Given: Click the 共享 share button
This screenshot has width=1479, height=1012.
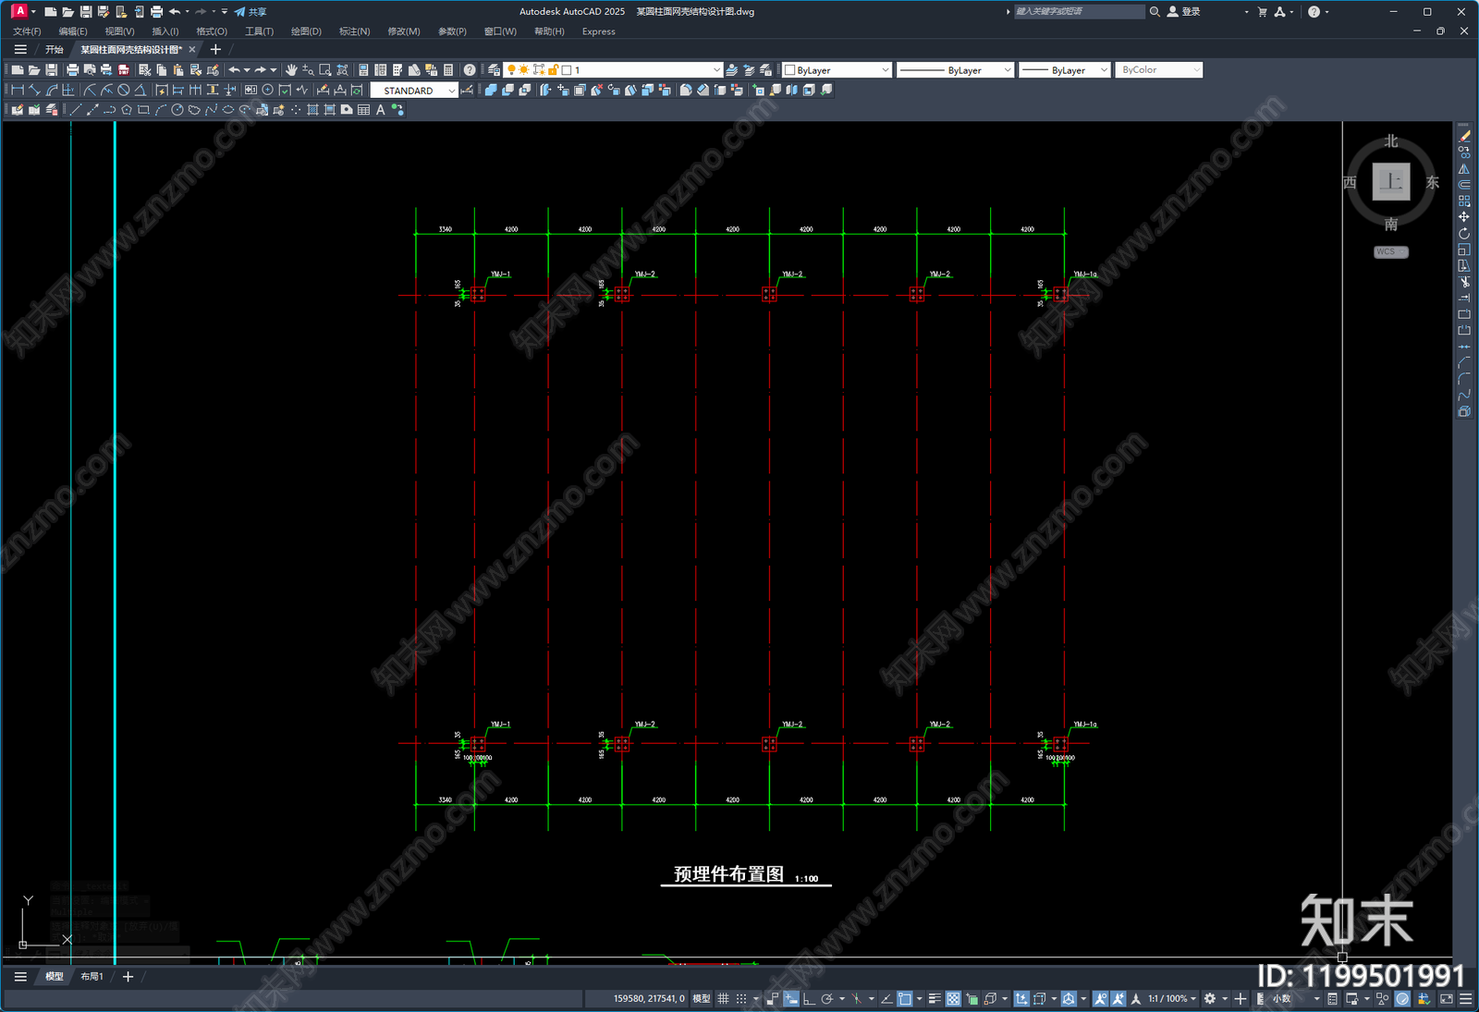Looking at the screenshot, I should pos(251,12).
